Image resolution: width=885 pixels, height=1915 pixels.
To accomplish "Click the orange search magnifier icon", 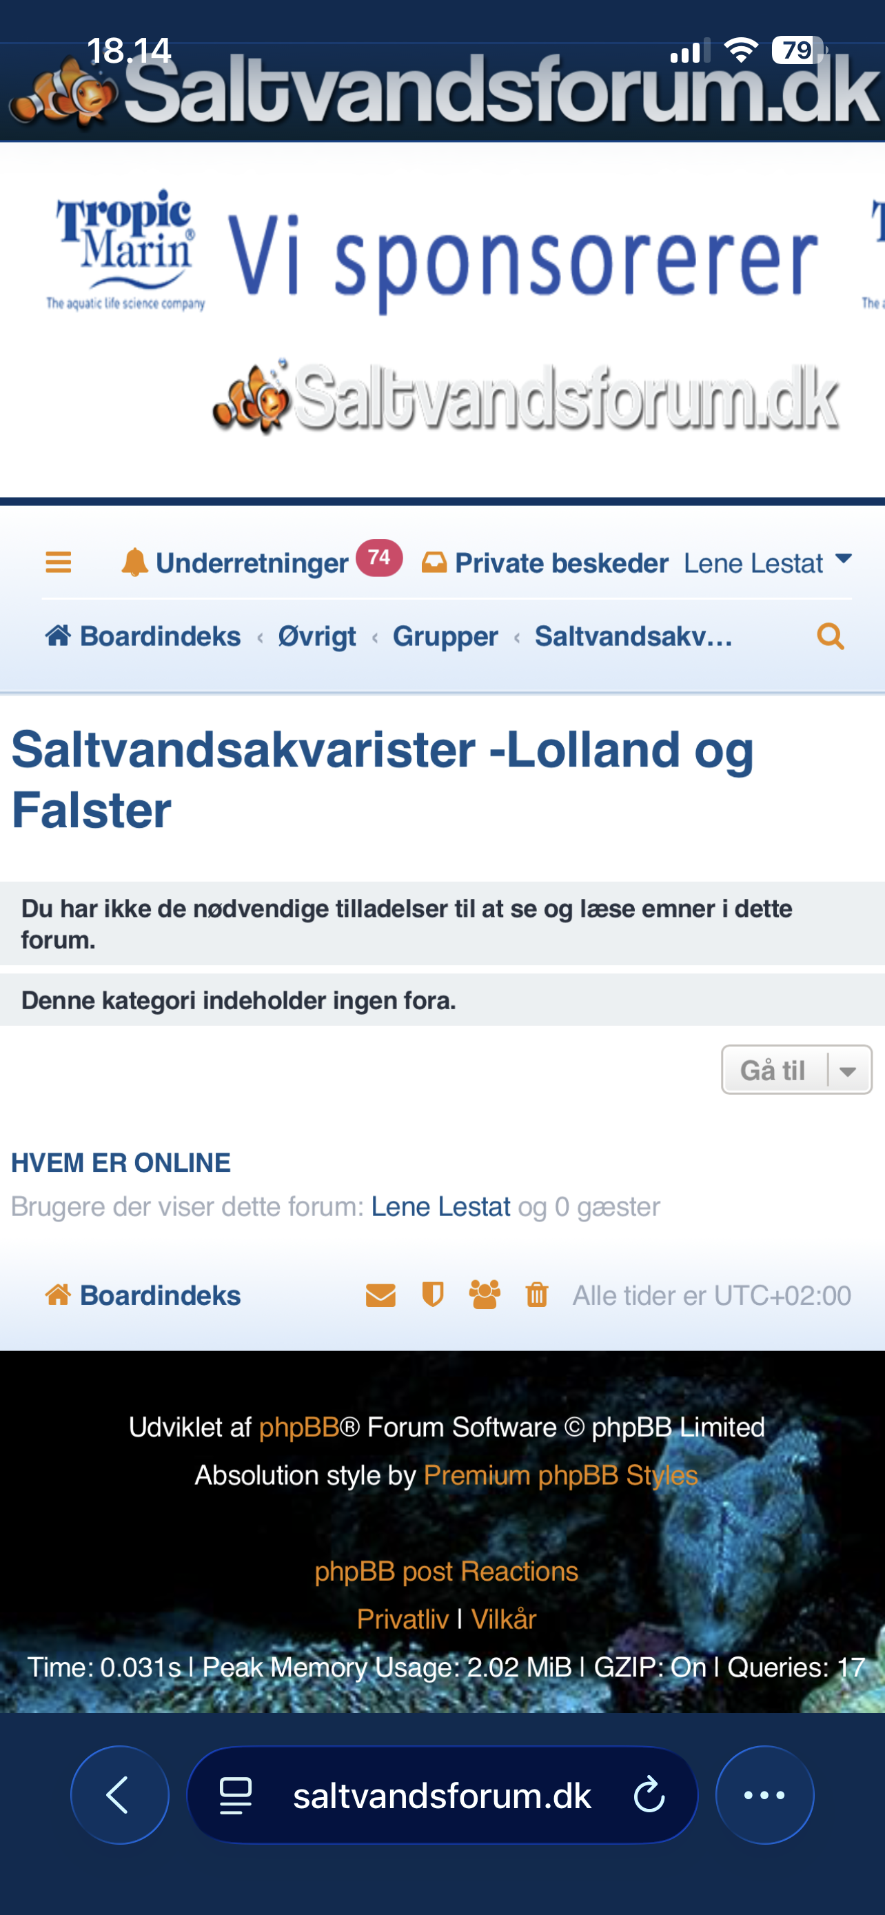I will point(830,637).
